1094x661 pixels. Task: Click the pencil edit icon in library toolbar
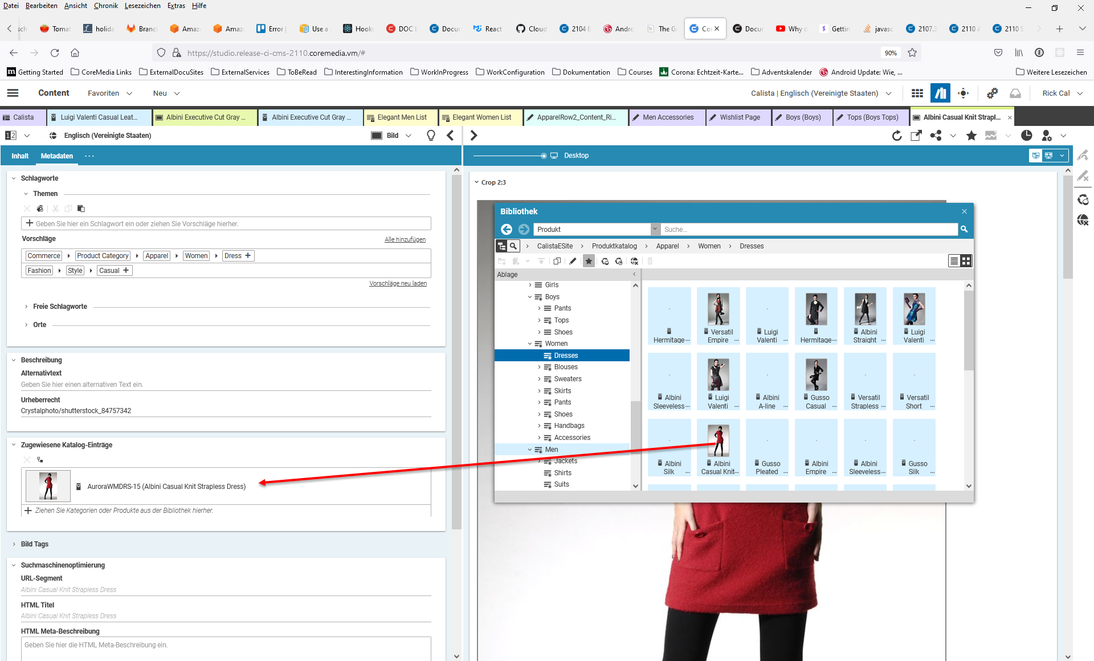point(573,261)
